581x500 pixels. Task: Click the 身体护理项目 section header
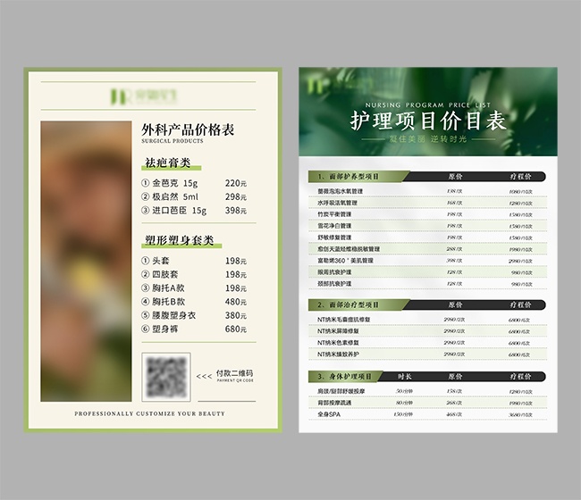[345, 377]
